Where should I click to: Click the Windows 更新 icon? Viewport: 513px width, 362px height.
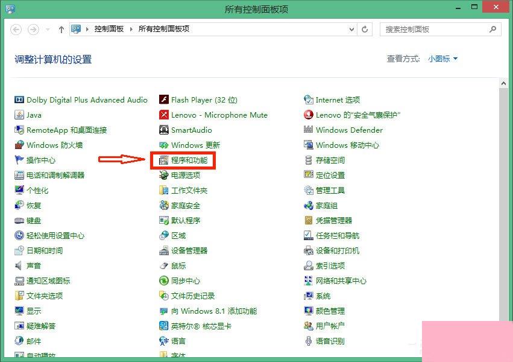pyautogui.click(x=163, y=145)
